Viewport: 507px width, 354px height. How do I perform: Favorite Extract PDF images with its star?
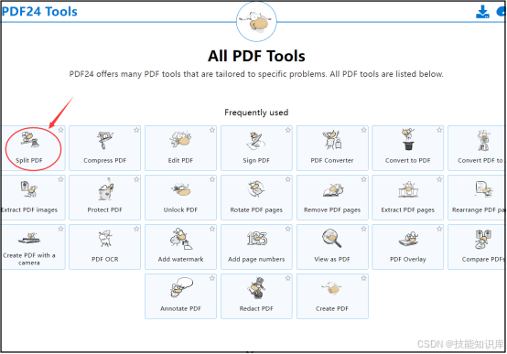coord(60,179)
